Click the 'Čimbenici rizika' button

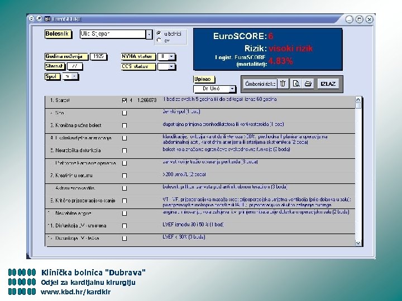(260, 84)
